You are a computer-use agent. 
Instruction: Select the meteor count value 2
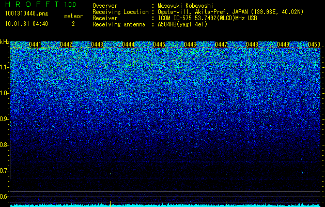click(73, 24)
